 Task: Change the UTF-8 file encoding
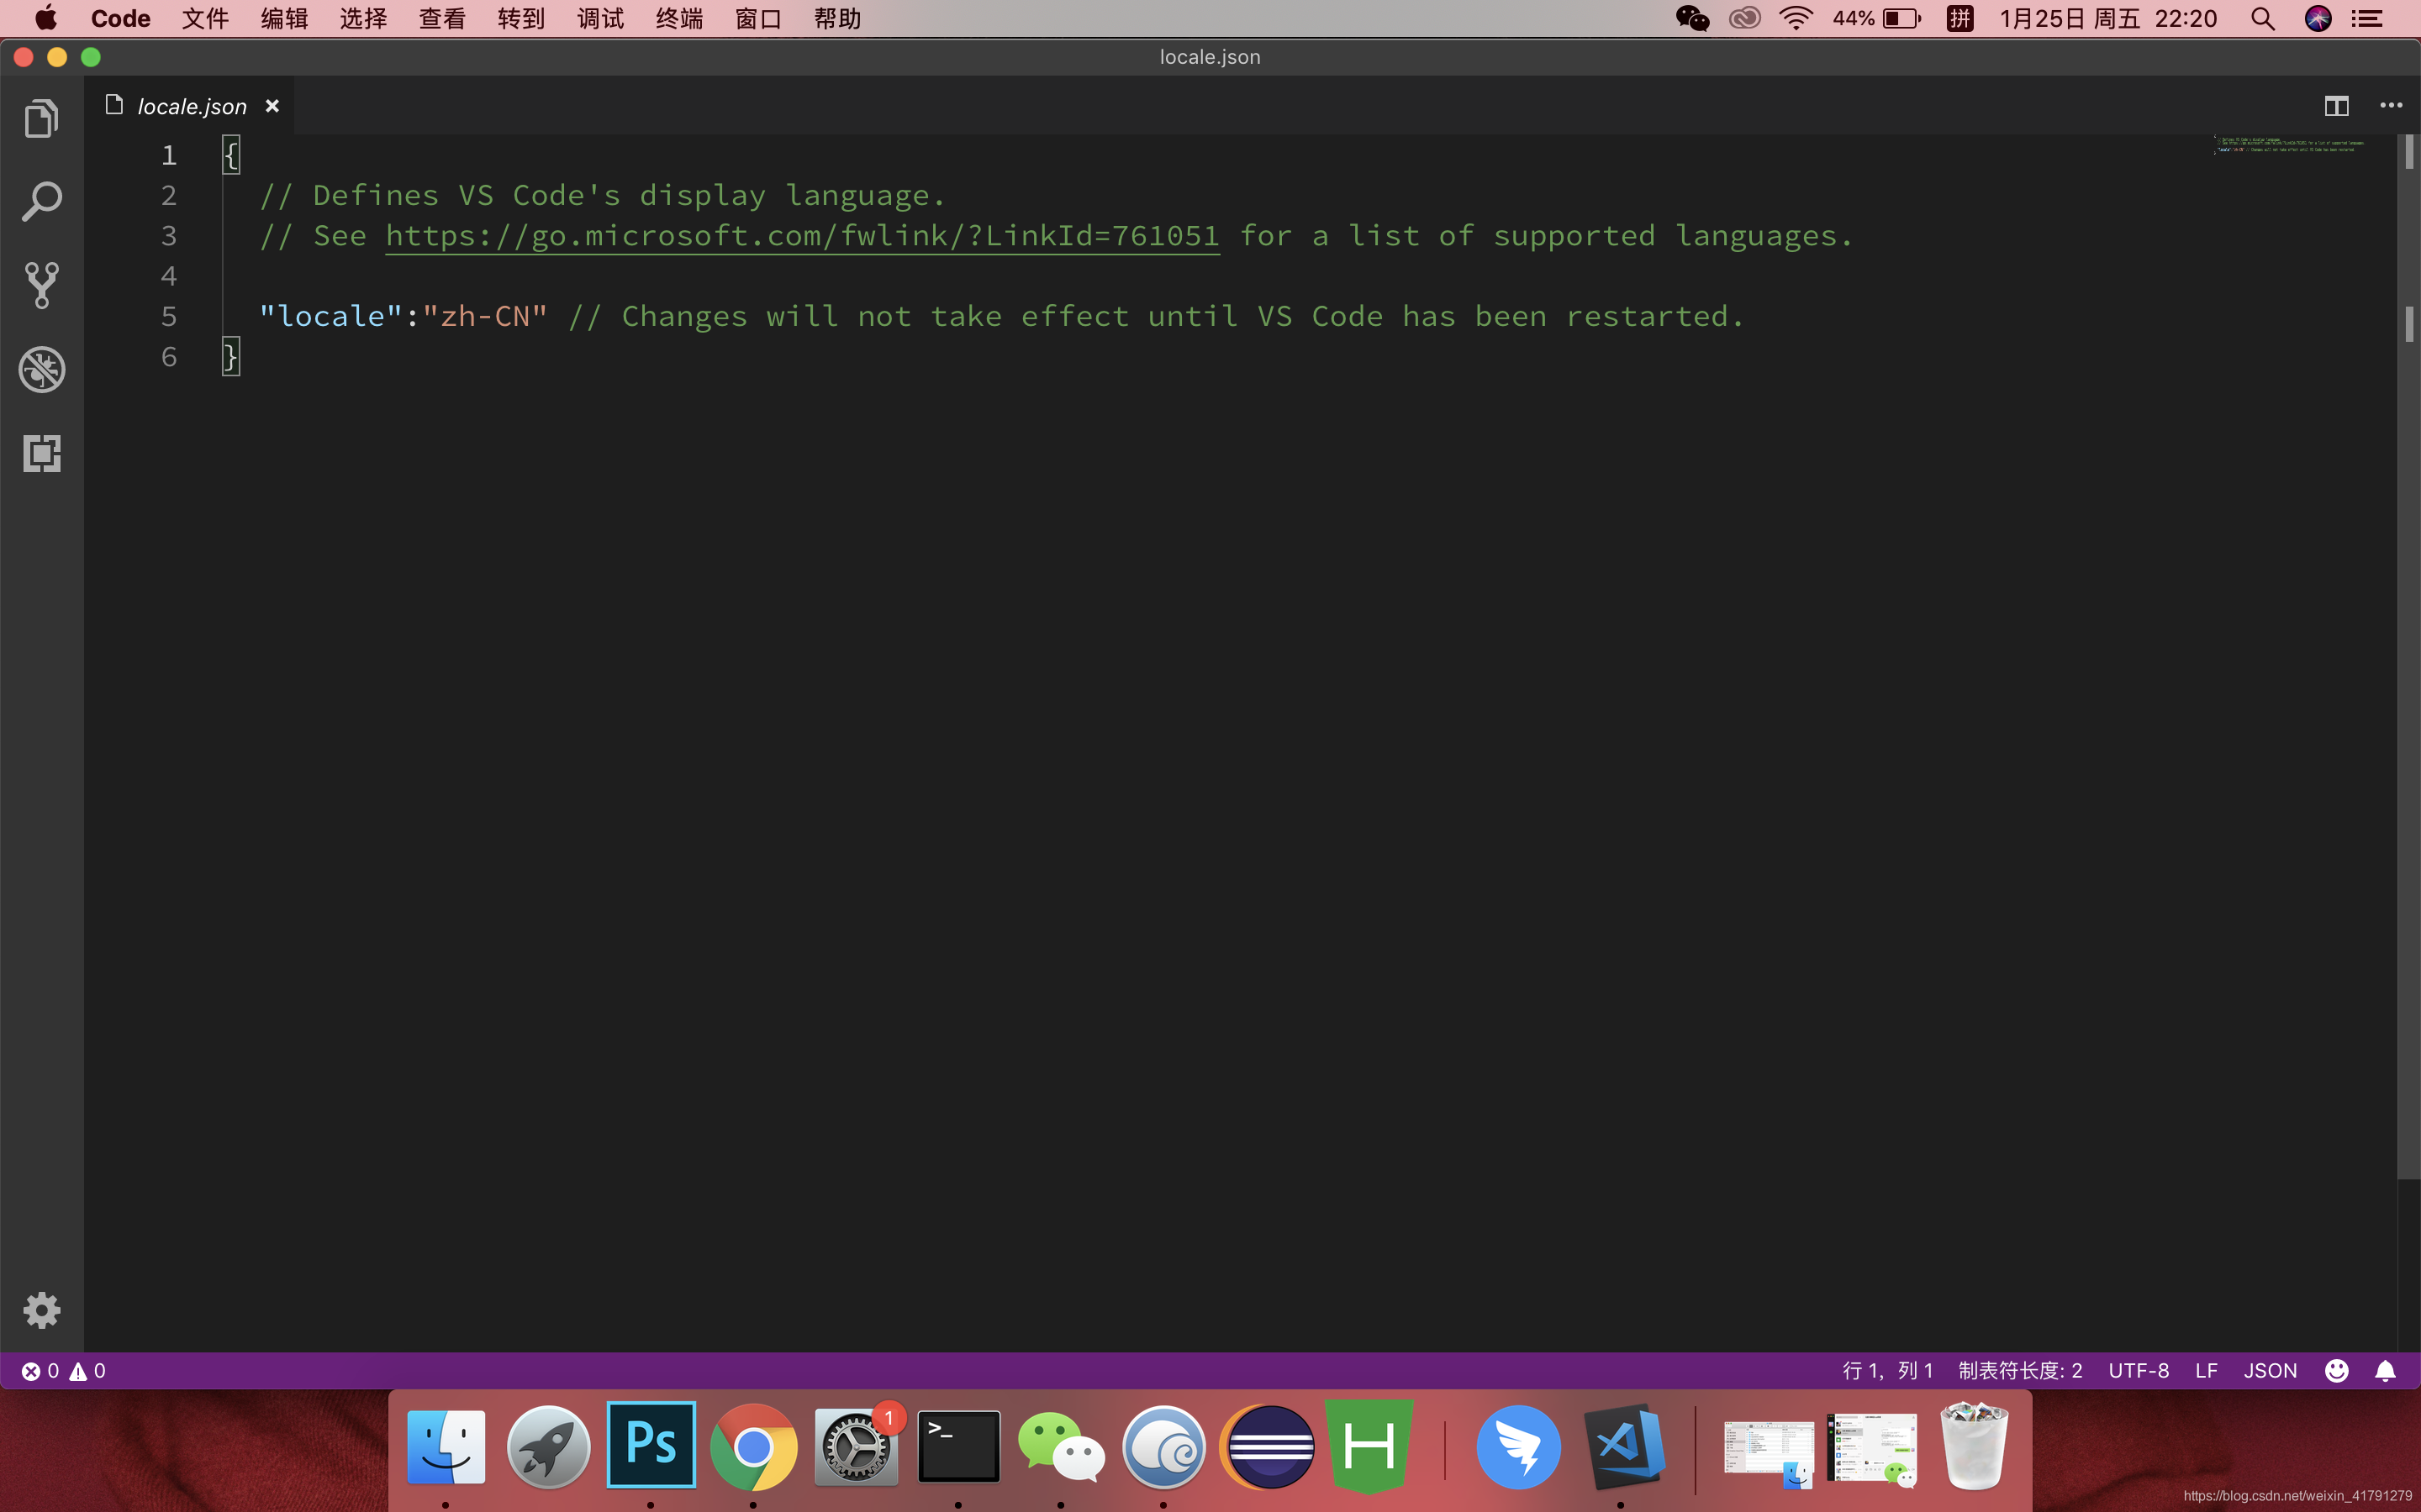2139,1371
